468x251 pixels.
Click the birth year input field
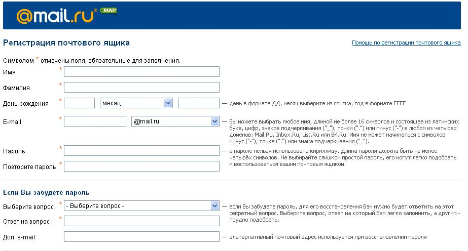[198, 103]
